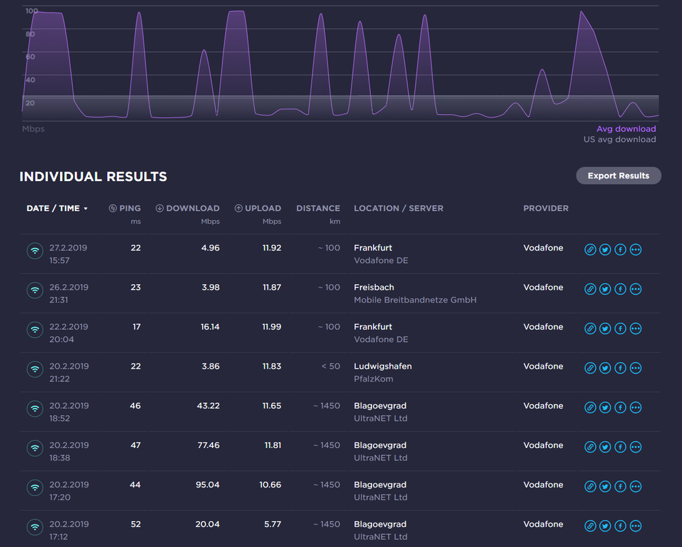
Task: Sort results by Download column header
Action: tap(188, 208)
